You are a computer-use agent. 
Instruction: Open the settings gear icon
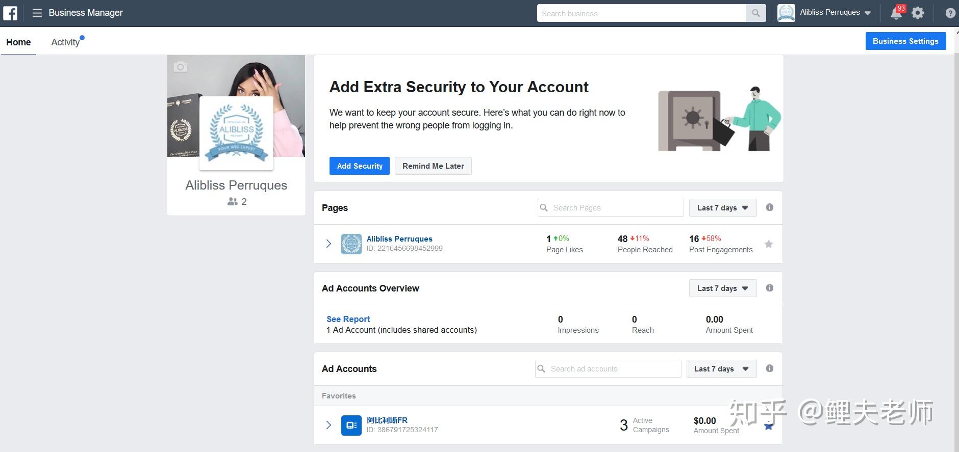click(918, 13)
